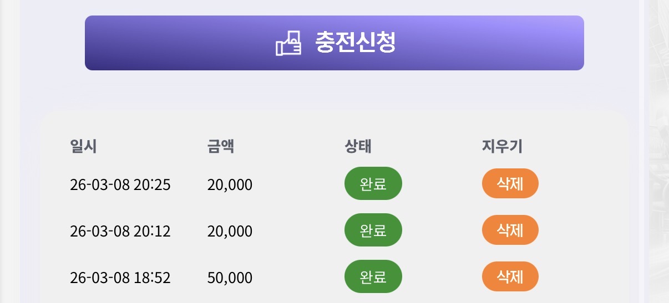
Task: Select the 상태 column header
Action: [358, 147]
